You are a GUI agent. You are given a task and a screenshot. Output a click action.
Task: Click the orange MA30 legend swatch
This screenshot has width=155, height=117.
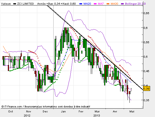click(x=108, y=4)
